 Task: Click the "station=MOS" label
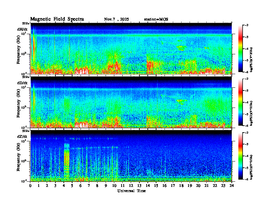point(156,19)
